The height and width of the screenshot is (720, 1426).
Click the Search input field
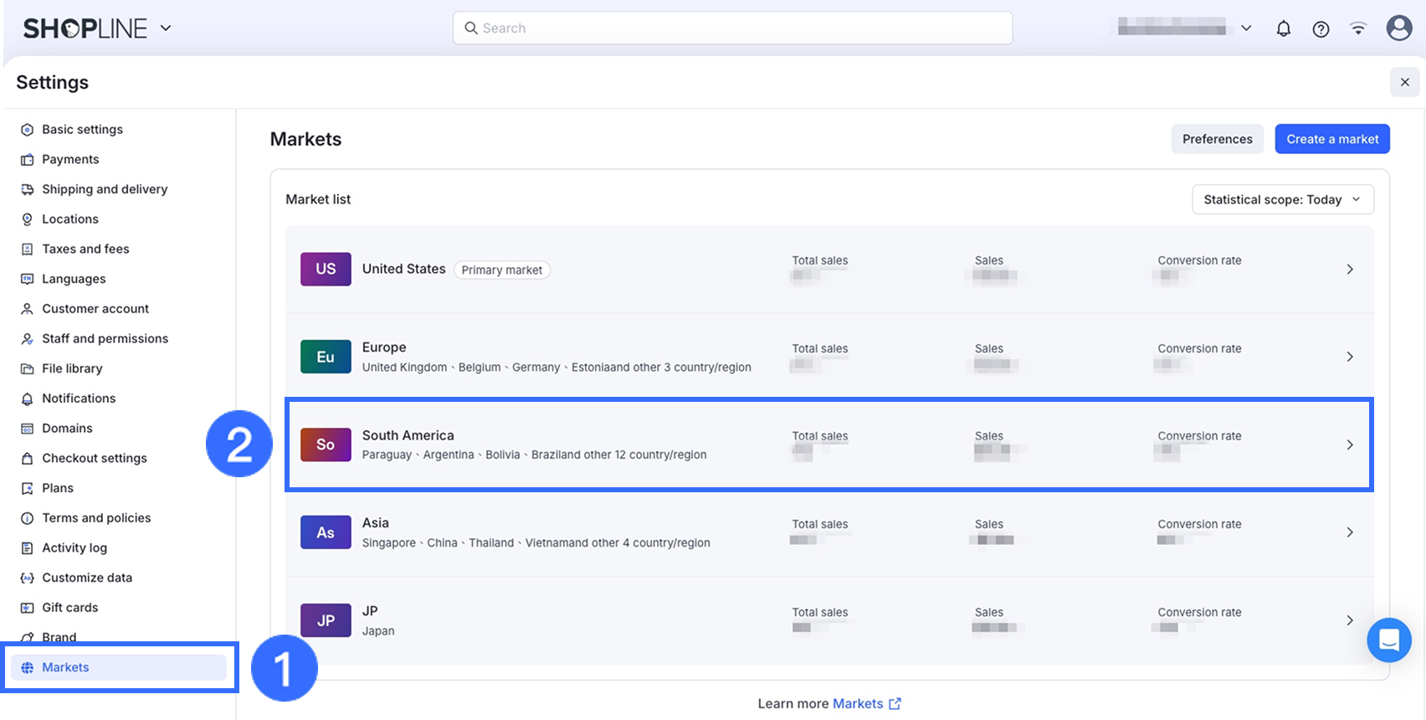(x=732, y=28)
